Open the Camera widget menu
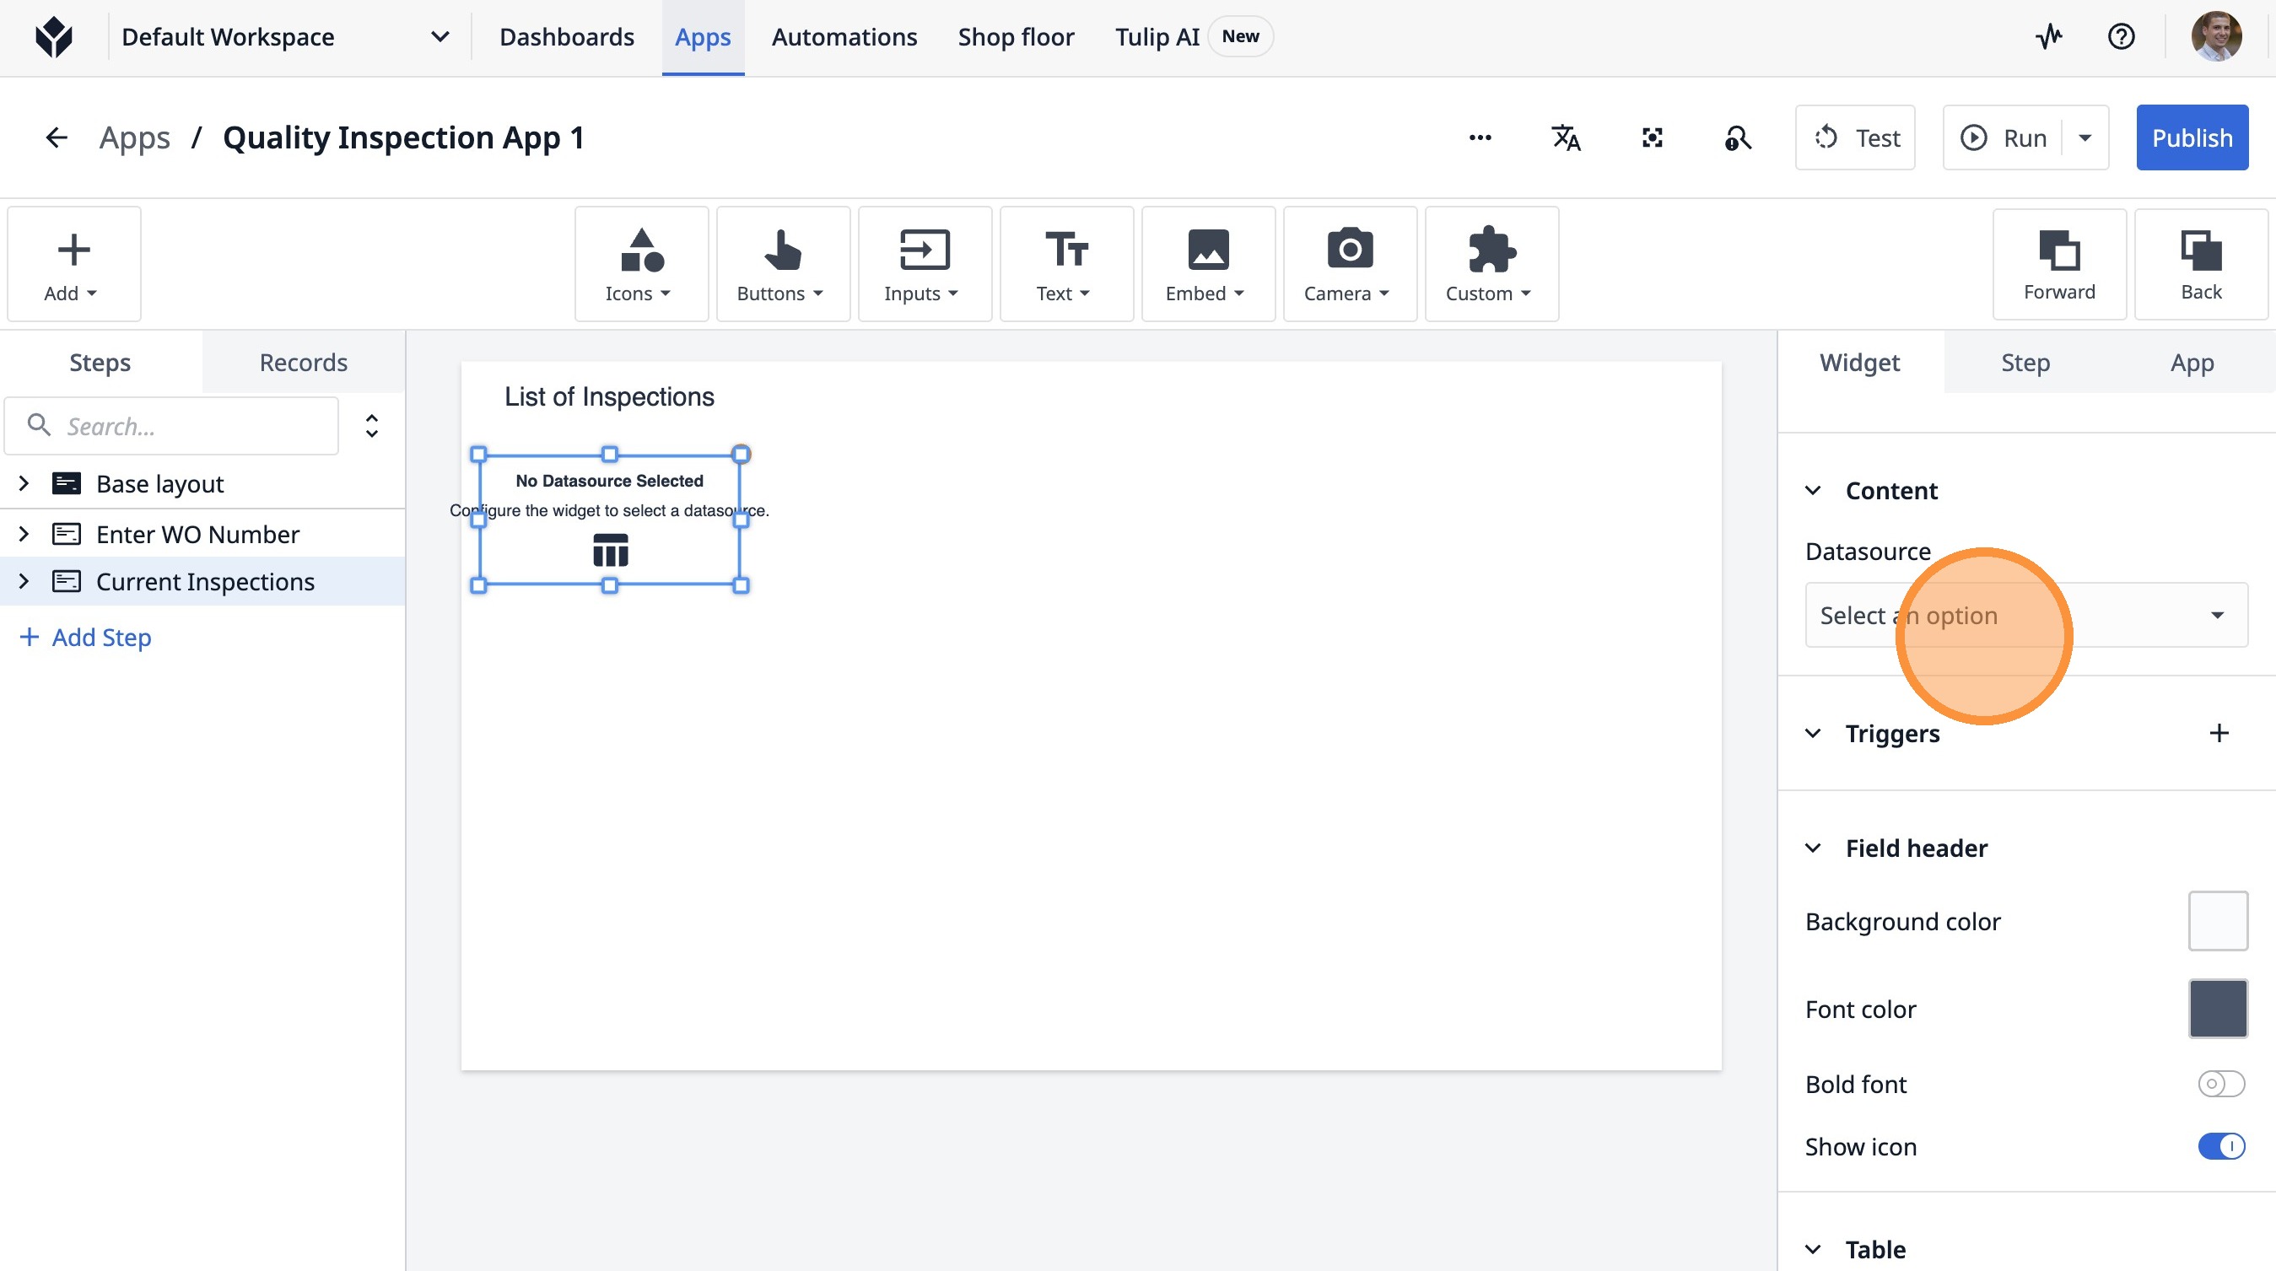This screenshot has width=2276, height=1271. point(1348,263)
